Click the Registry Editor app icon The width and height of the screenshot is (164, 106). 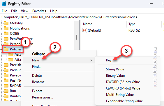pos(4,4)
